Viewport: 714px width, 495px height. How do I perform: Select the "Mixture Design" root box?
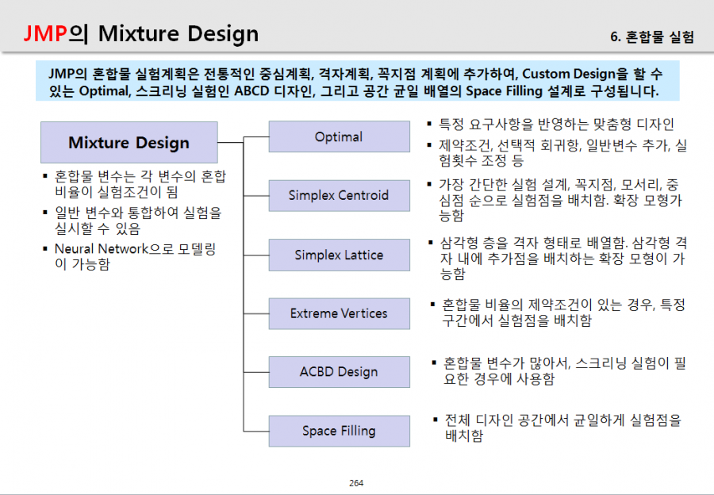[x=129, y=143]
